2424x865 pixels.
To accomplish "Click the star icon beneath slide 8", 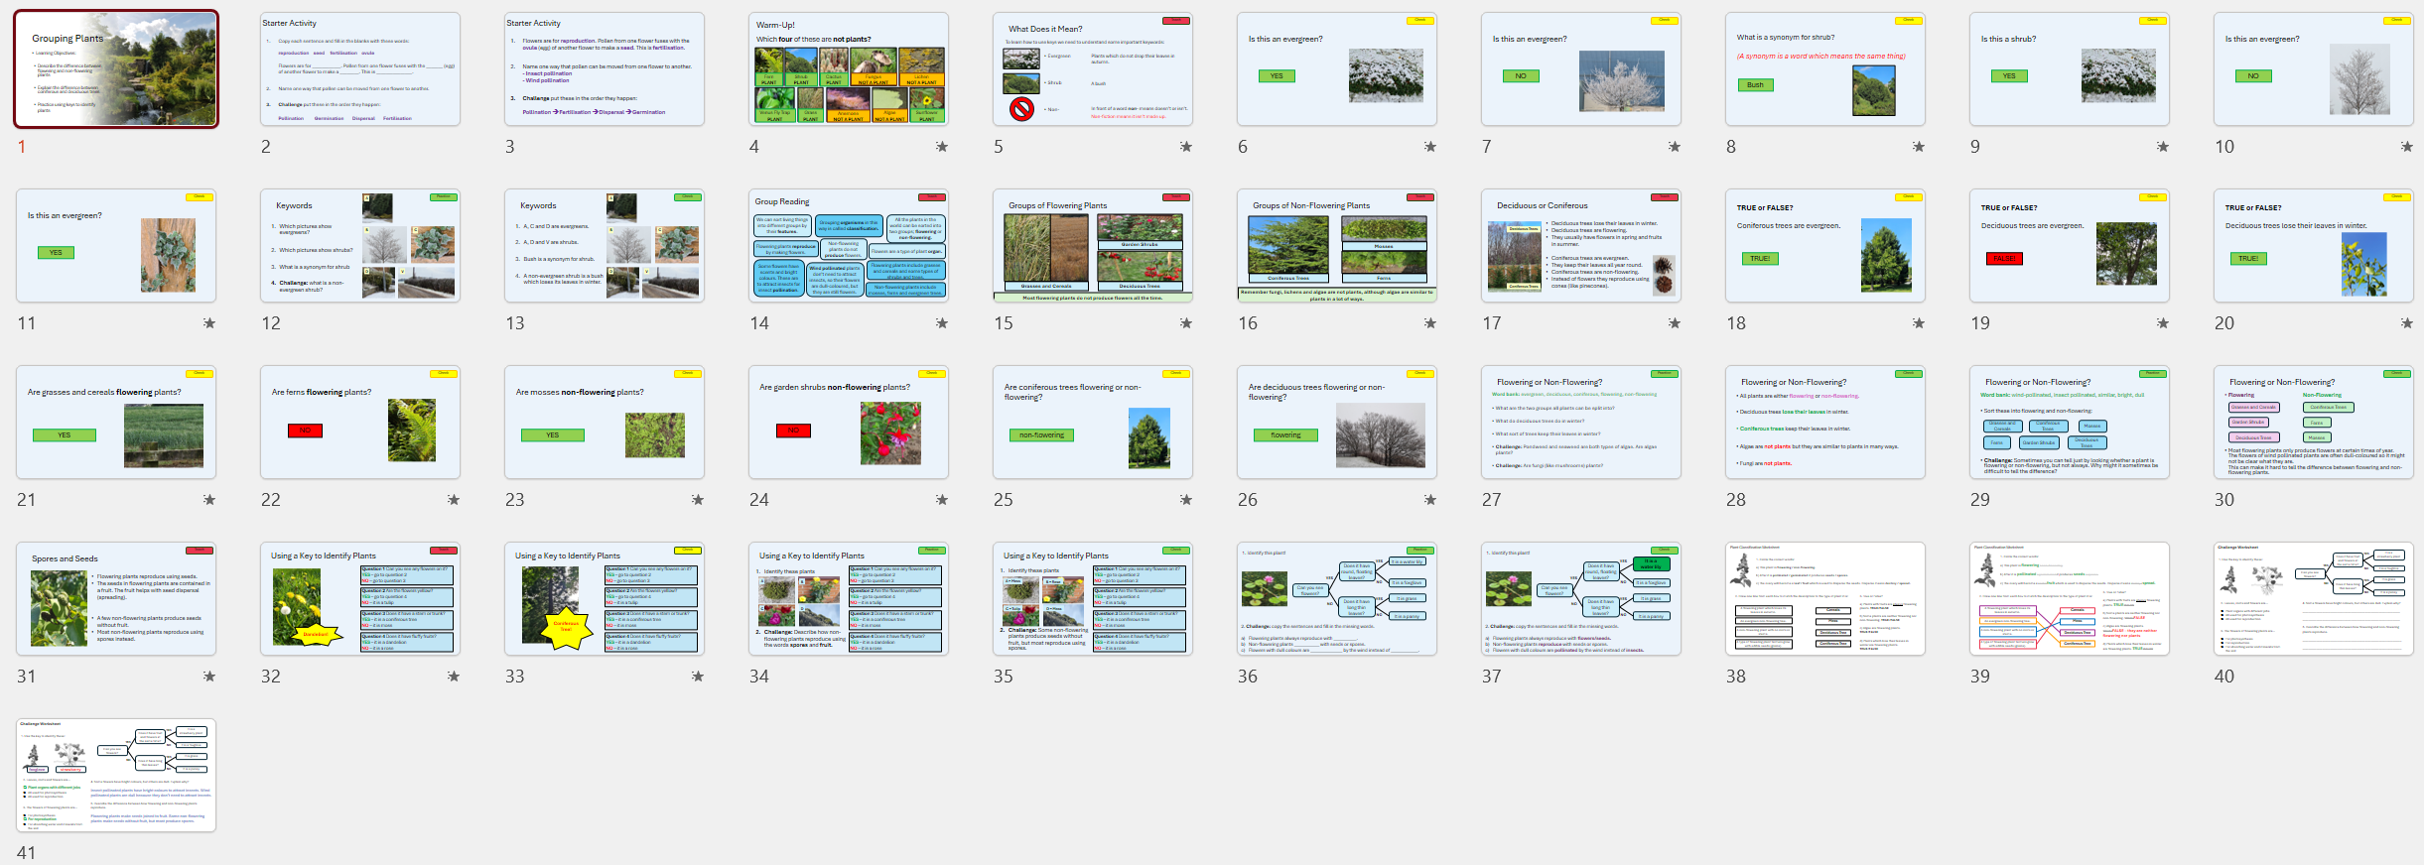I will [1918, 147].
